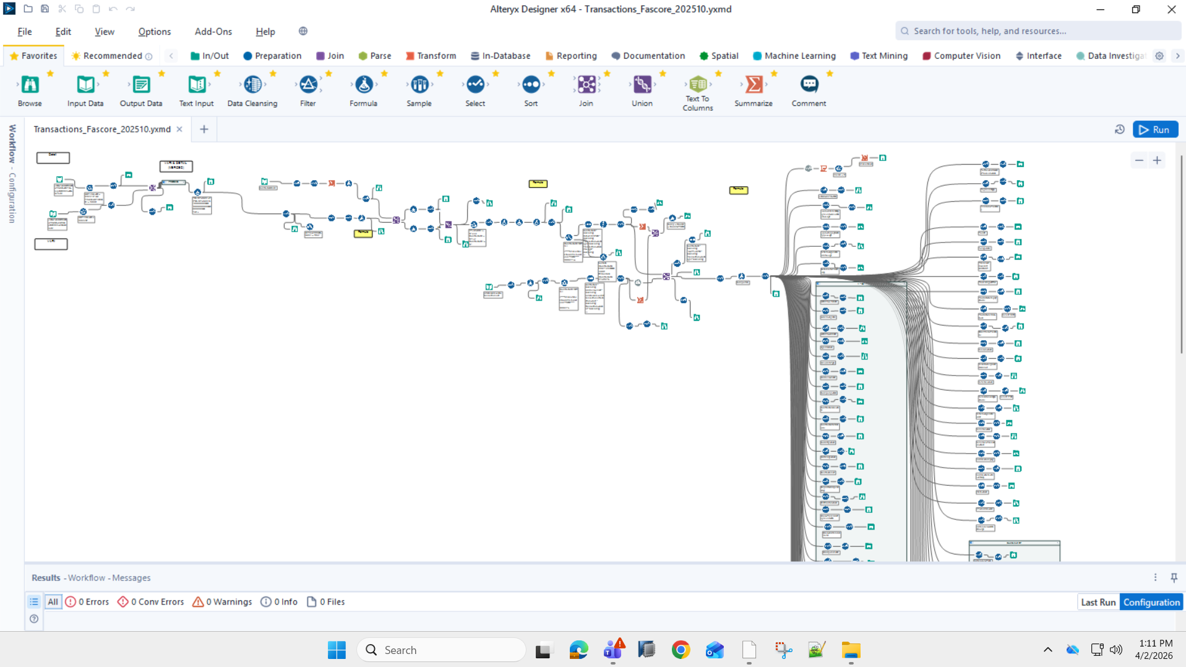This screenshot has height=667, width=1186.
Task: Show hidden system tray icons
Action: point(1047,650)
